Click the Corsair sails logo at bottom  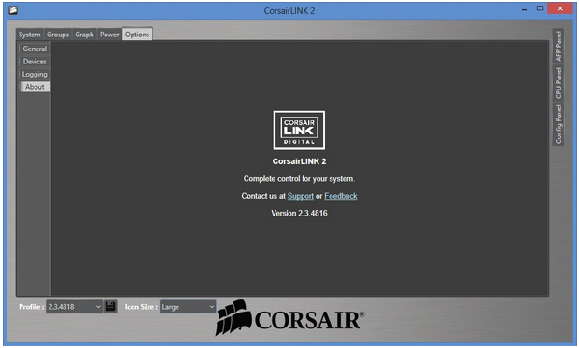tap(289, 317)
